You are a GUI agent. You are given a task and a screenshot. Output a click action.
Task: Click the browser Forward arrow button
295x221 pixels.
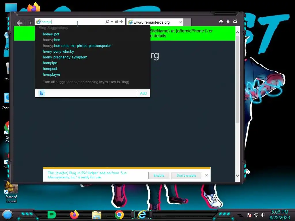click(x=30, y=23)
